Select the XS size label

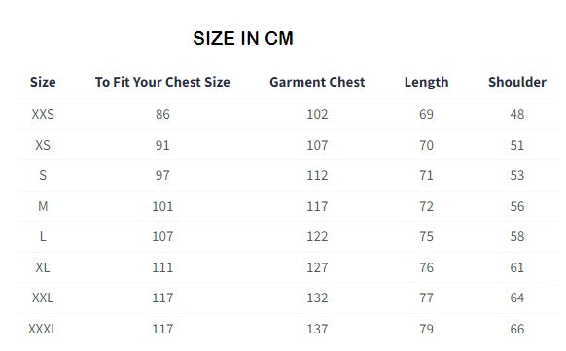click(43, 145)
